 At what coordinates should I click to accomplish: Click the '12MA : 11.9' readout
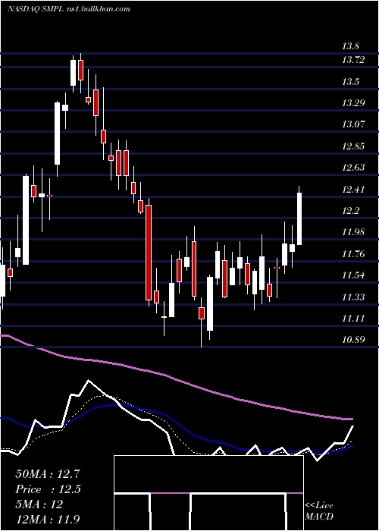tap(48, 520)
